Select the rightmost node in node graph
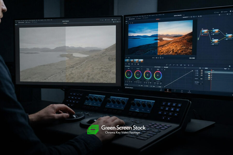The width and height of the screenshot is (233, 155). coord(229,36)
